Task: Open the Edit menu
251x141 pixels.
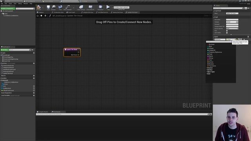Action: (x=6, y=4)
